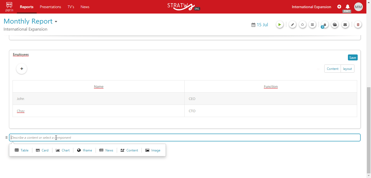Click the padlock permissions icon
This screenshot has width=371, height=178.
coord(325,25)
